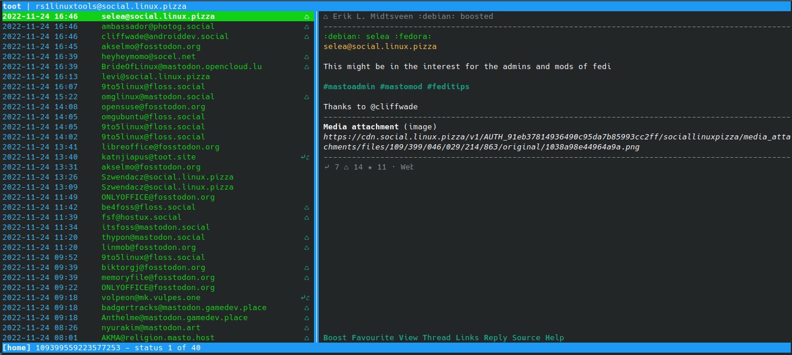
Task: Choose Boost command in bottom bar
Action: coord(335,338)
